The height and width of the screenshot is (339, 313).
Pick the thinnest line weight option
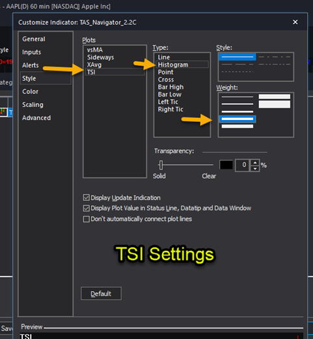point(238,96)
